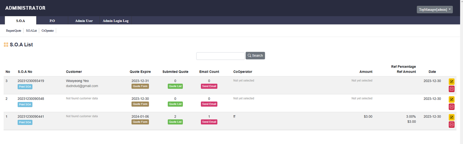The height and width of the screenshot is (144, 463).
Task: Click the edit icon for S.O.A 20231230093419
Action: [451, 81]
